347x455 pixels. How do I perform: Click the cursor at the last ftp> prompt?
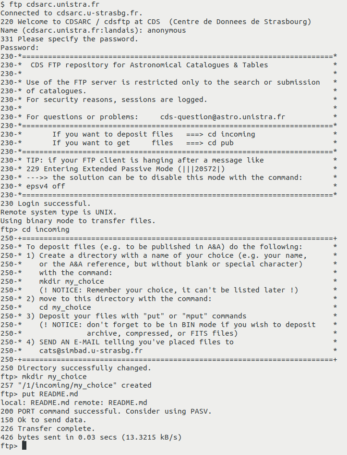click(24, 446)
